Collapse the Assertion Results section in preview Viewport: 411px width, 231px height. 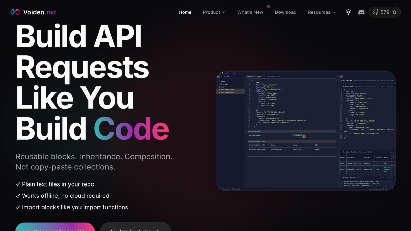pos(341,152)
